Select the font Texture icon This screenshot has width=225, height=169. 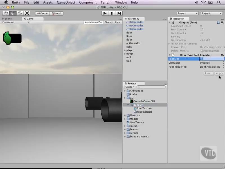coord(135,108)
